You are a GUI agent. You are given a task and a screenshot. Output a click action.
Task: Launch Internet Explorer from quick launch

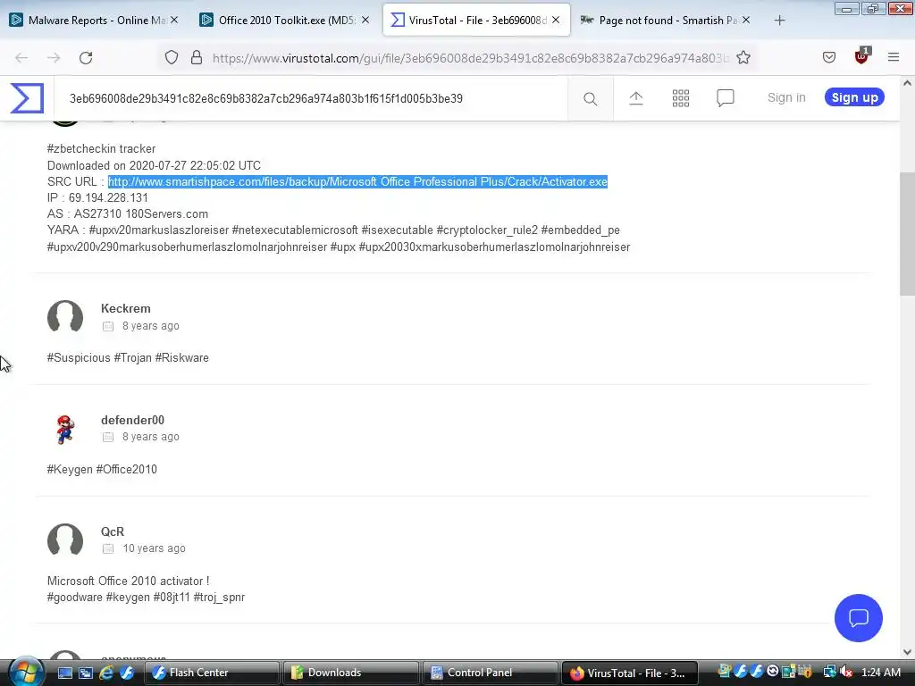point(106,673)
